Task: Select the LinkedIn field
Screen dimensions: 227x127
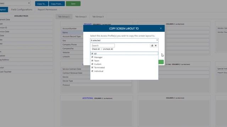Action: click(73, 56)
